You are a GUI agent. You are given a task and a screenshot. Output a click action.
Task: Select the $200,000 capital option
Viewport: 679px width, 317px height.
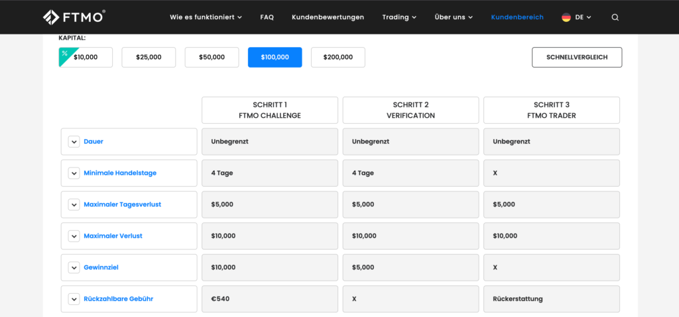(x=338, y=58)
